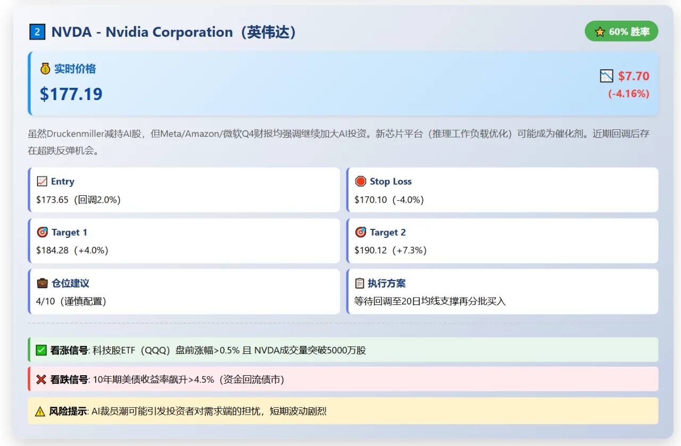Click the Target 2 bullseye icon

click(x=360, y=232)
